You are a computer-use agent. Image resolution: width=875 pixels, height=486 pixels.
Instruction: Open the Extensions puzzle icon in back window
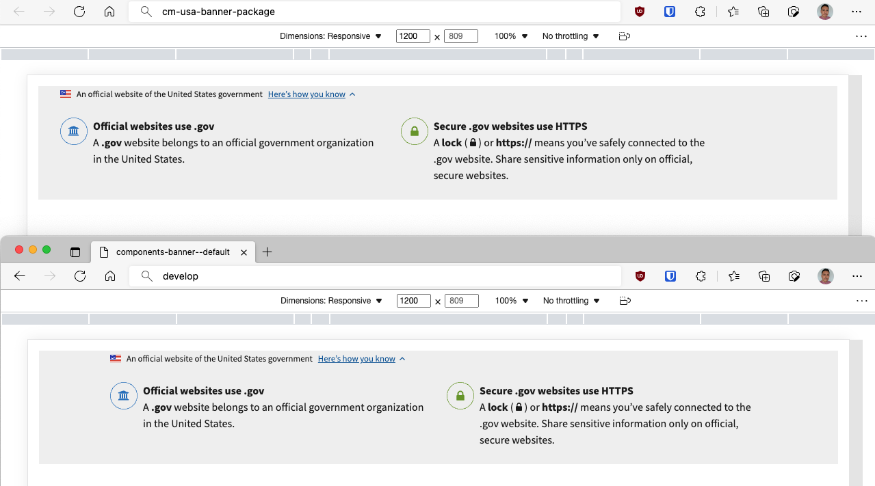700,12
